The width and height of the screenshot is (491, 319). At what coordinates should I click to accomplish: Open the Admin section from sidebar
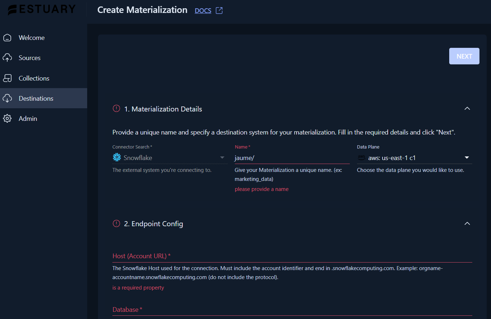click(x=28, y=118)
